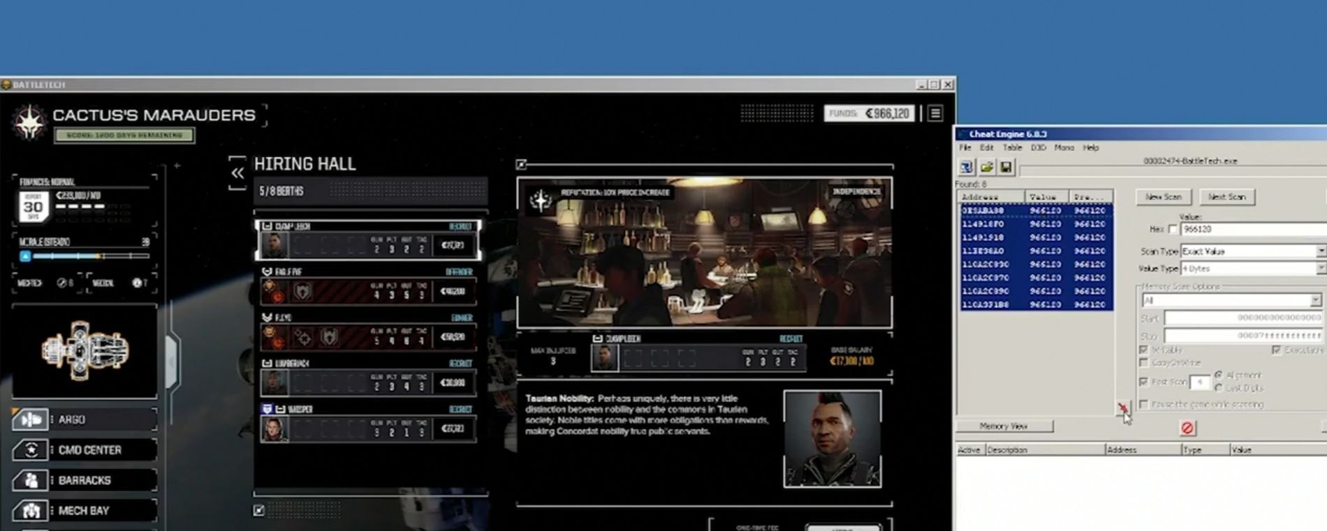
Task: Click the morale progress bar
Action: 91,256
